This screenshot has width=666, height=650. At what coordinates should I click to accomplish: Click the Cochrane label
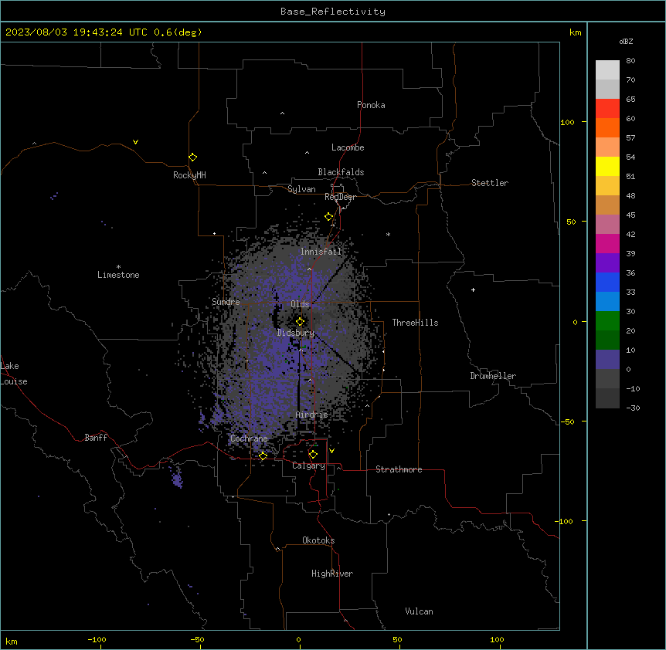[x=249, y=438]
